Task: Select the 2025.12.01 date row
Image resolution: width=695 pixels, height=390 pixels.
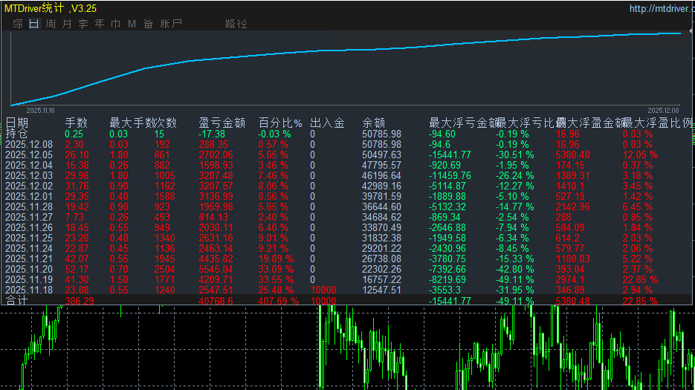Action: coord(29,196)
